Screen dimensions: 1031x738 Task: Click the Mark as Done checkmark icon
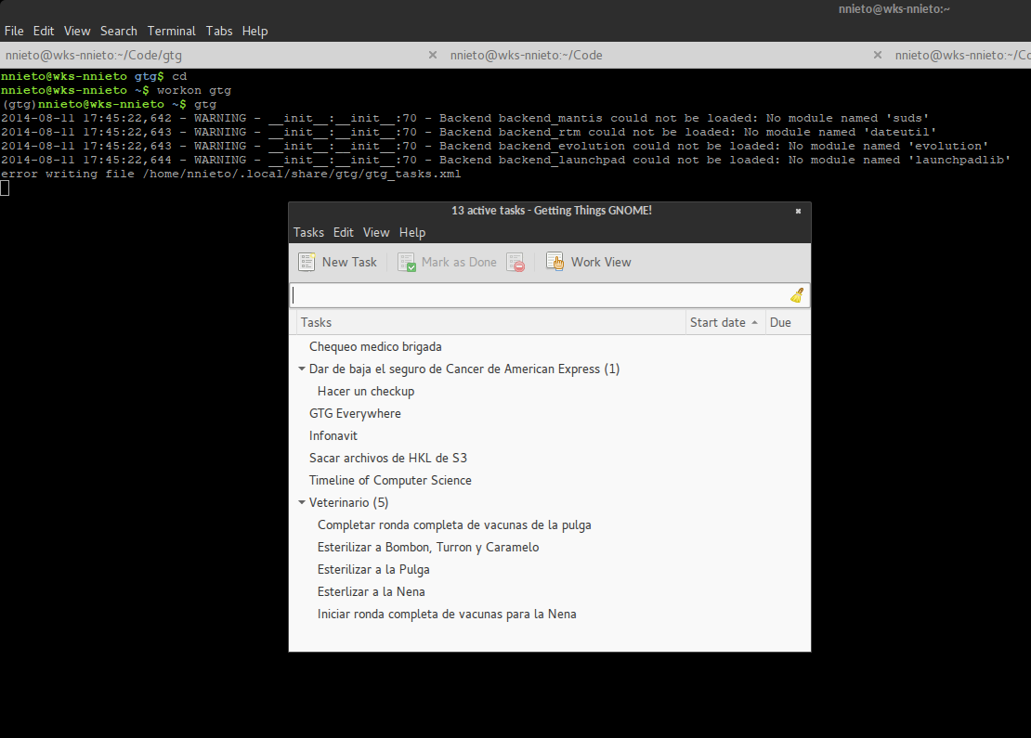(x=406, y=262)
